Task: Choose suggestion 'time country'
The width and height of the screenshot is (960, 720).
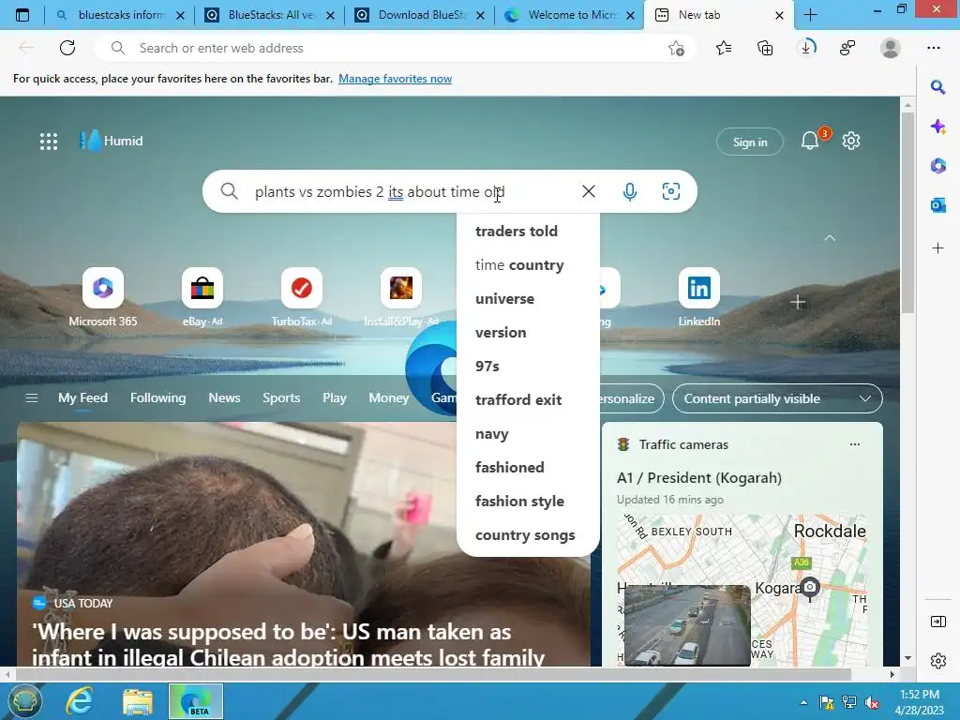Action: pyautogui.click(x=528, y=264)
